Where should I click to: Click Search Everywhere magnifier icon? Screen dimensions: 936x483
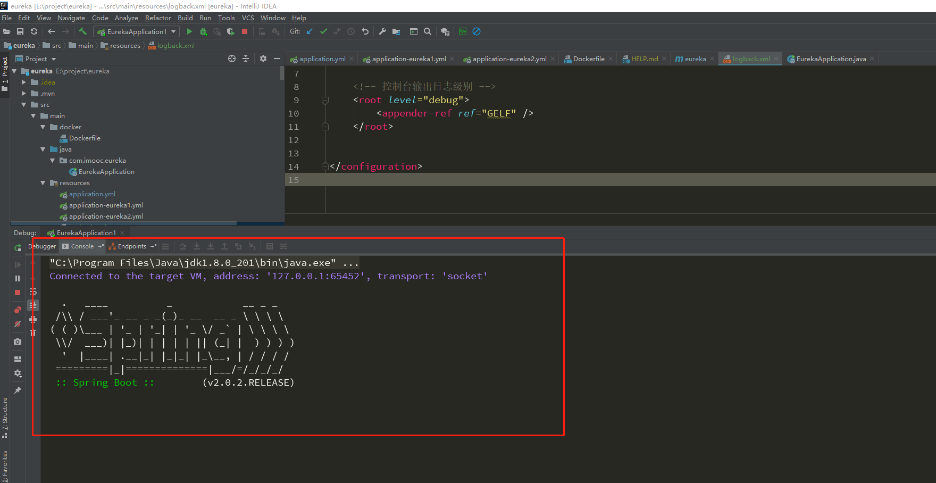point(428,31)
